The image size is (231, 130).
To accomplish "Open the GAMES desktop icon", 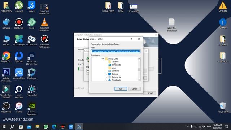I will pyautogui.click(x=223, y=23).
